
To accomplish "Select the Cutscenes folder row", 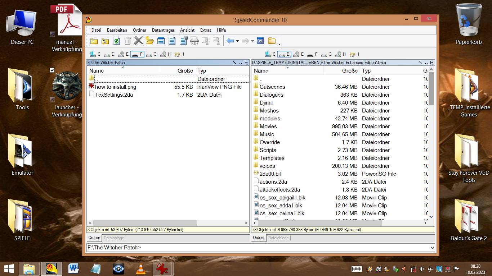I will [340, 87].
